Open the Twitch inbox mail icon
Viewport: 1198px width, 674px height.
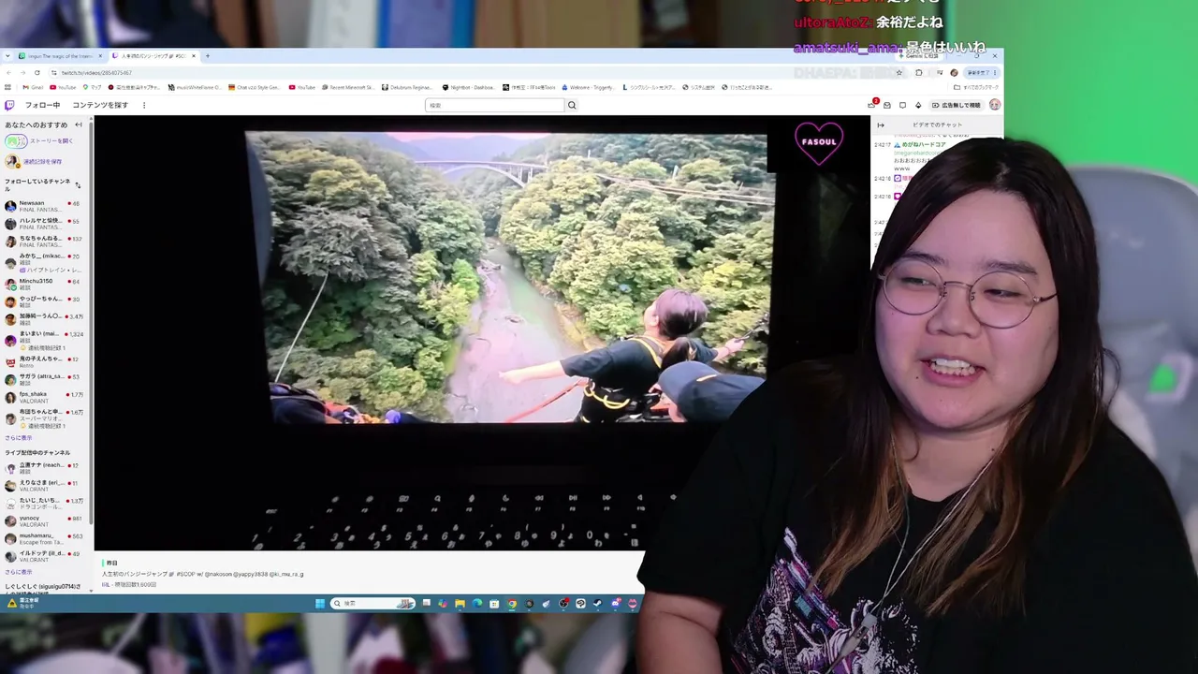point(887,105)
